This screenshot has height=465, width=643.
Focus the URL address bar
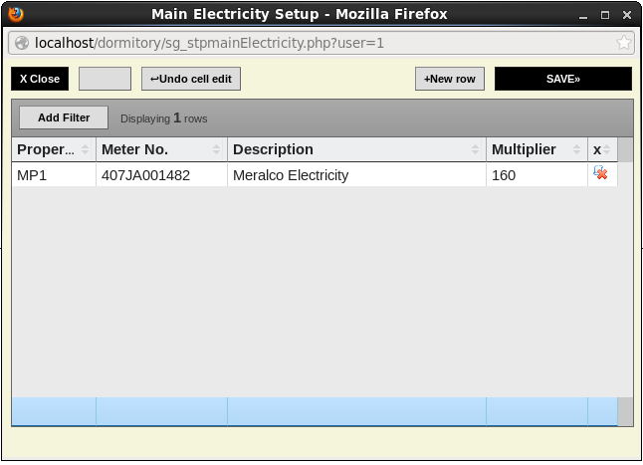319,43
